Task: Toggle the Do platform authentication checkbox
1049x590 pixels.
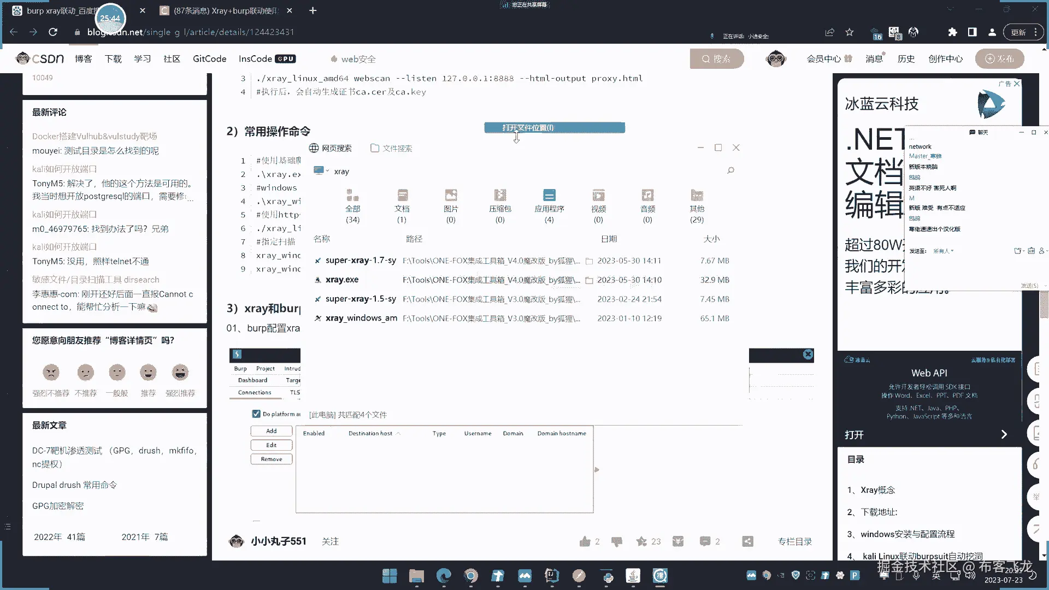Action: pos(256,414)
